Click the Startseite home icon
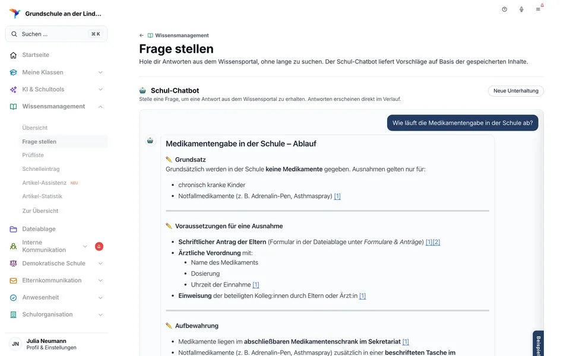 point(14,55)
